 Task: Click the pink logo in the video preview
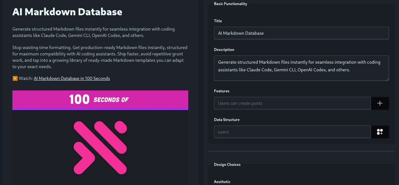(100, 147)
